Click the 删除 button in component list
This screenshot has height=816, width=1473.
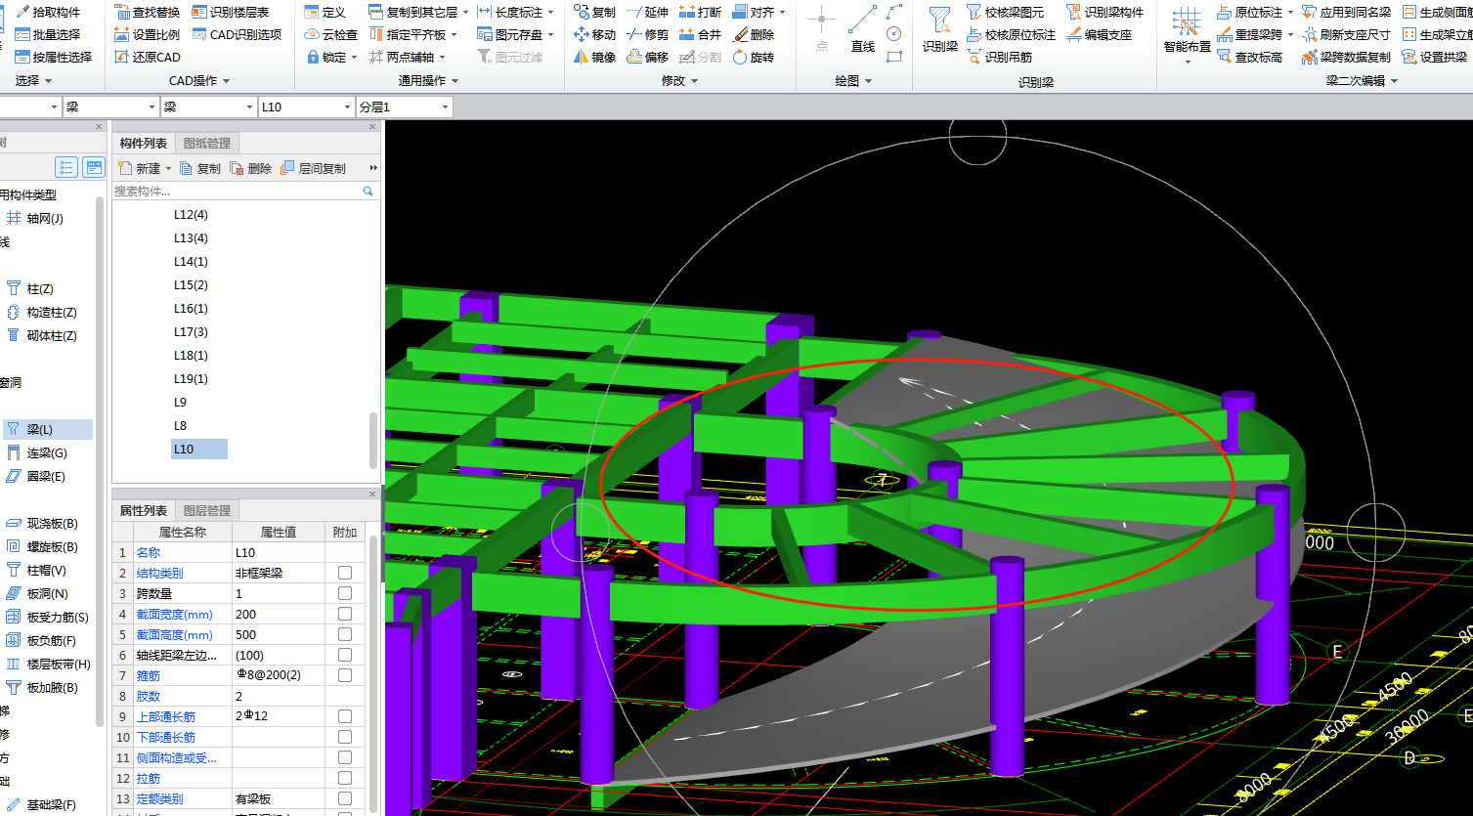pos(251,168)
